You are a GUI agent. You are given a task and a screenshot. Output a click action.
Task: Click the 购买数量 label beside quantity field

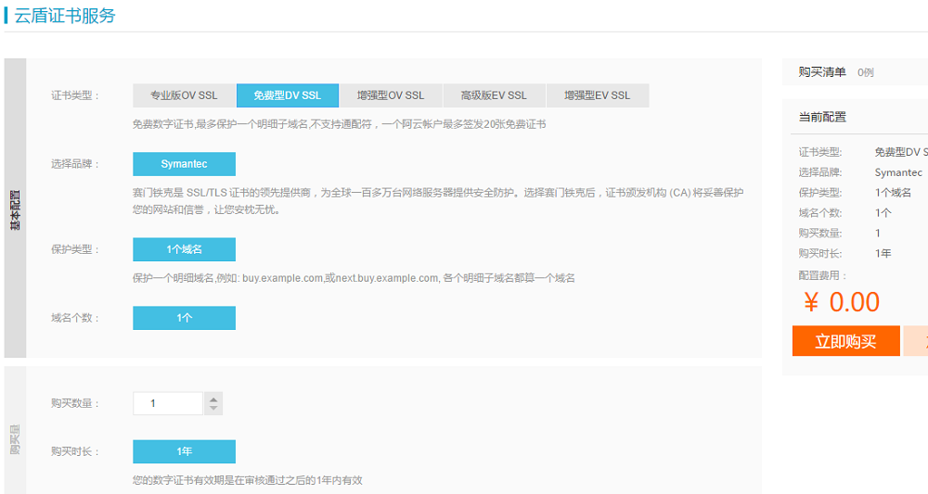click(x=74, y=403)
